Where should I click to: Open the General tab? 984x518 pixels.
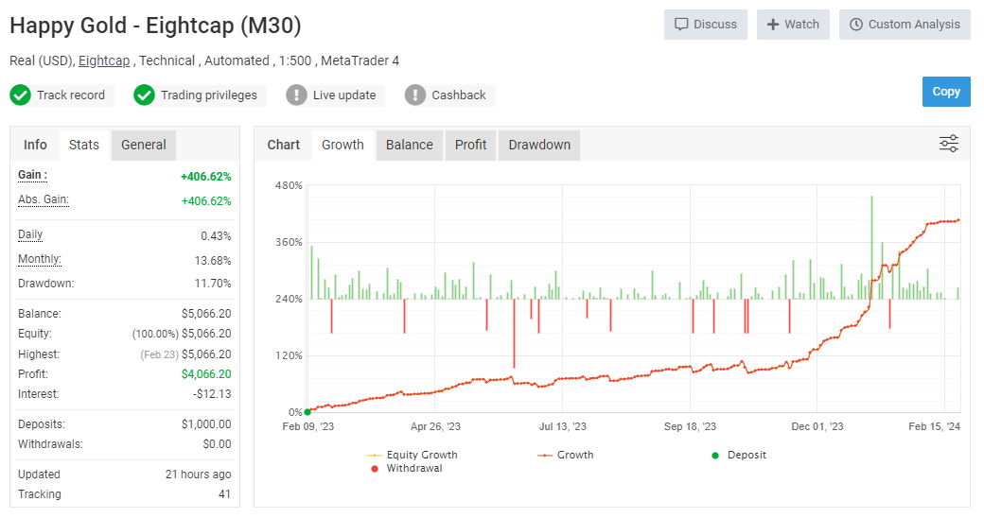coord(143,145)
